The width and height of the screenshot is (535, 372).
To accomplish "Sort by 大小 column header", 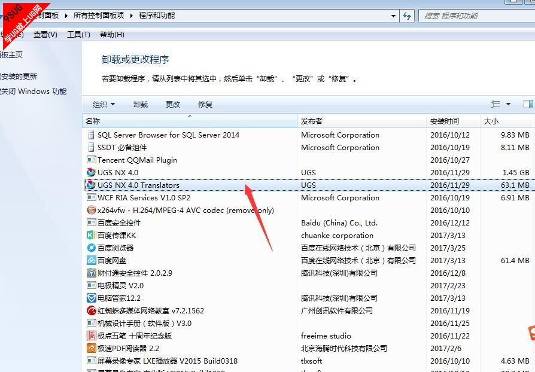I will [x=507, y=121].
